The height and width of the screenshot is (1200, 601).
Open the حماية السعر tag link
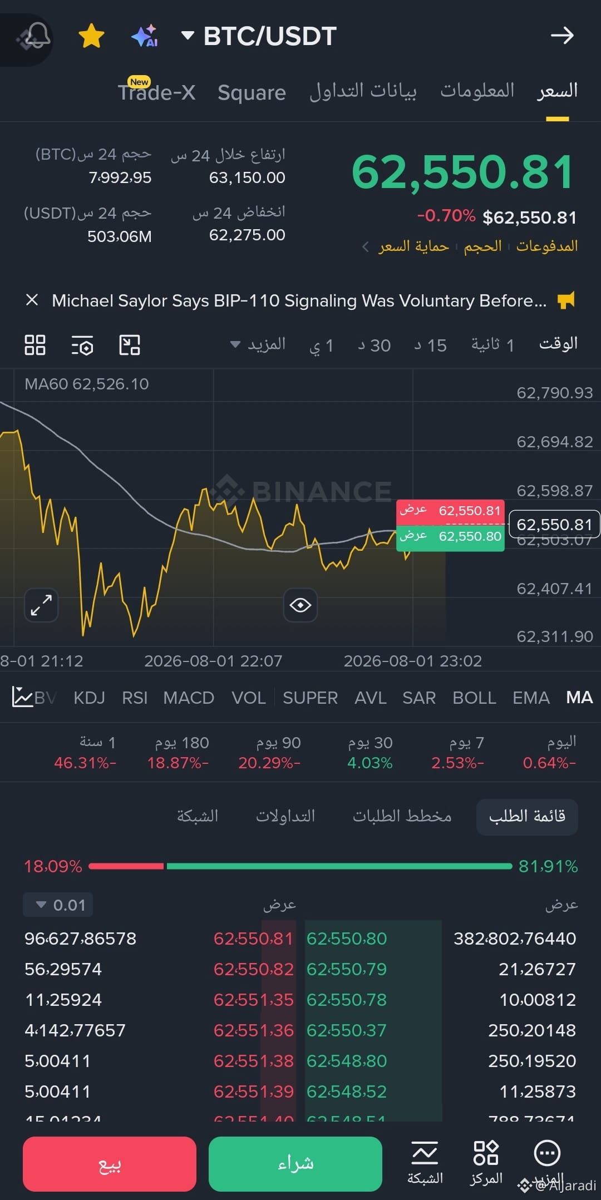(x=413, y=246)
